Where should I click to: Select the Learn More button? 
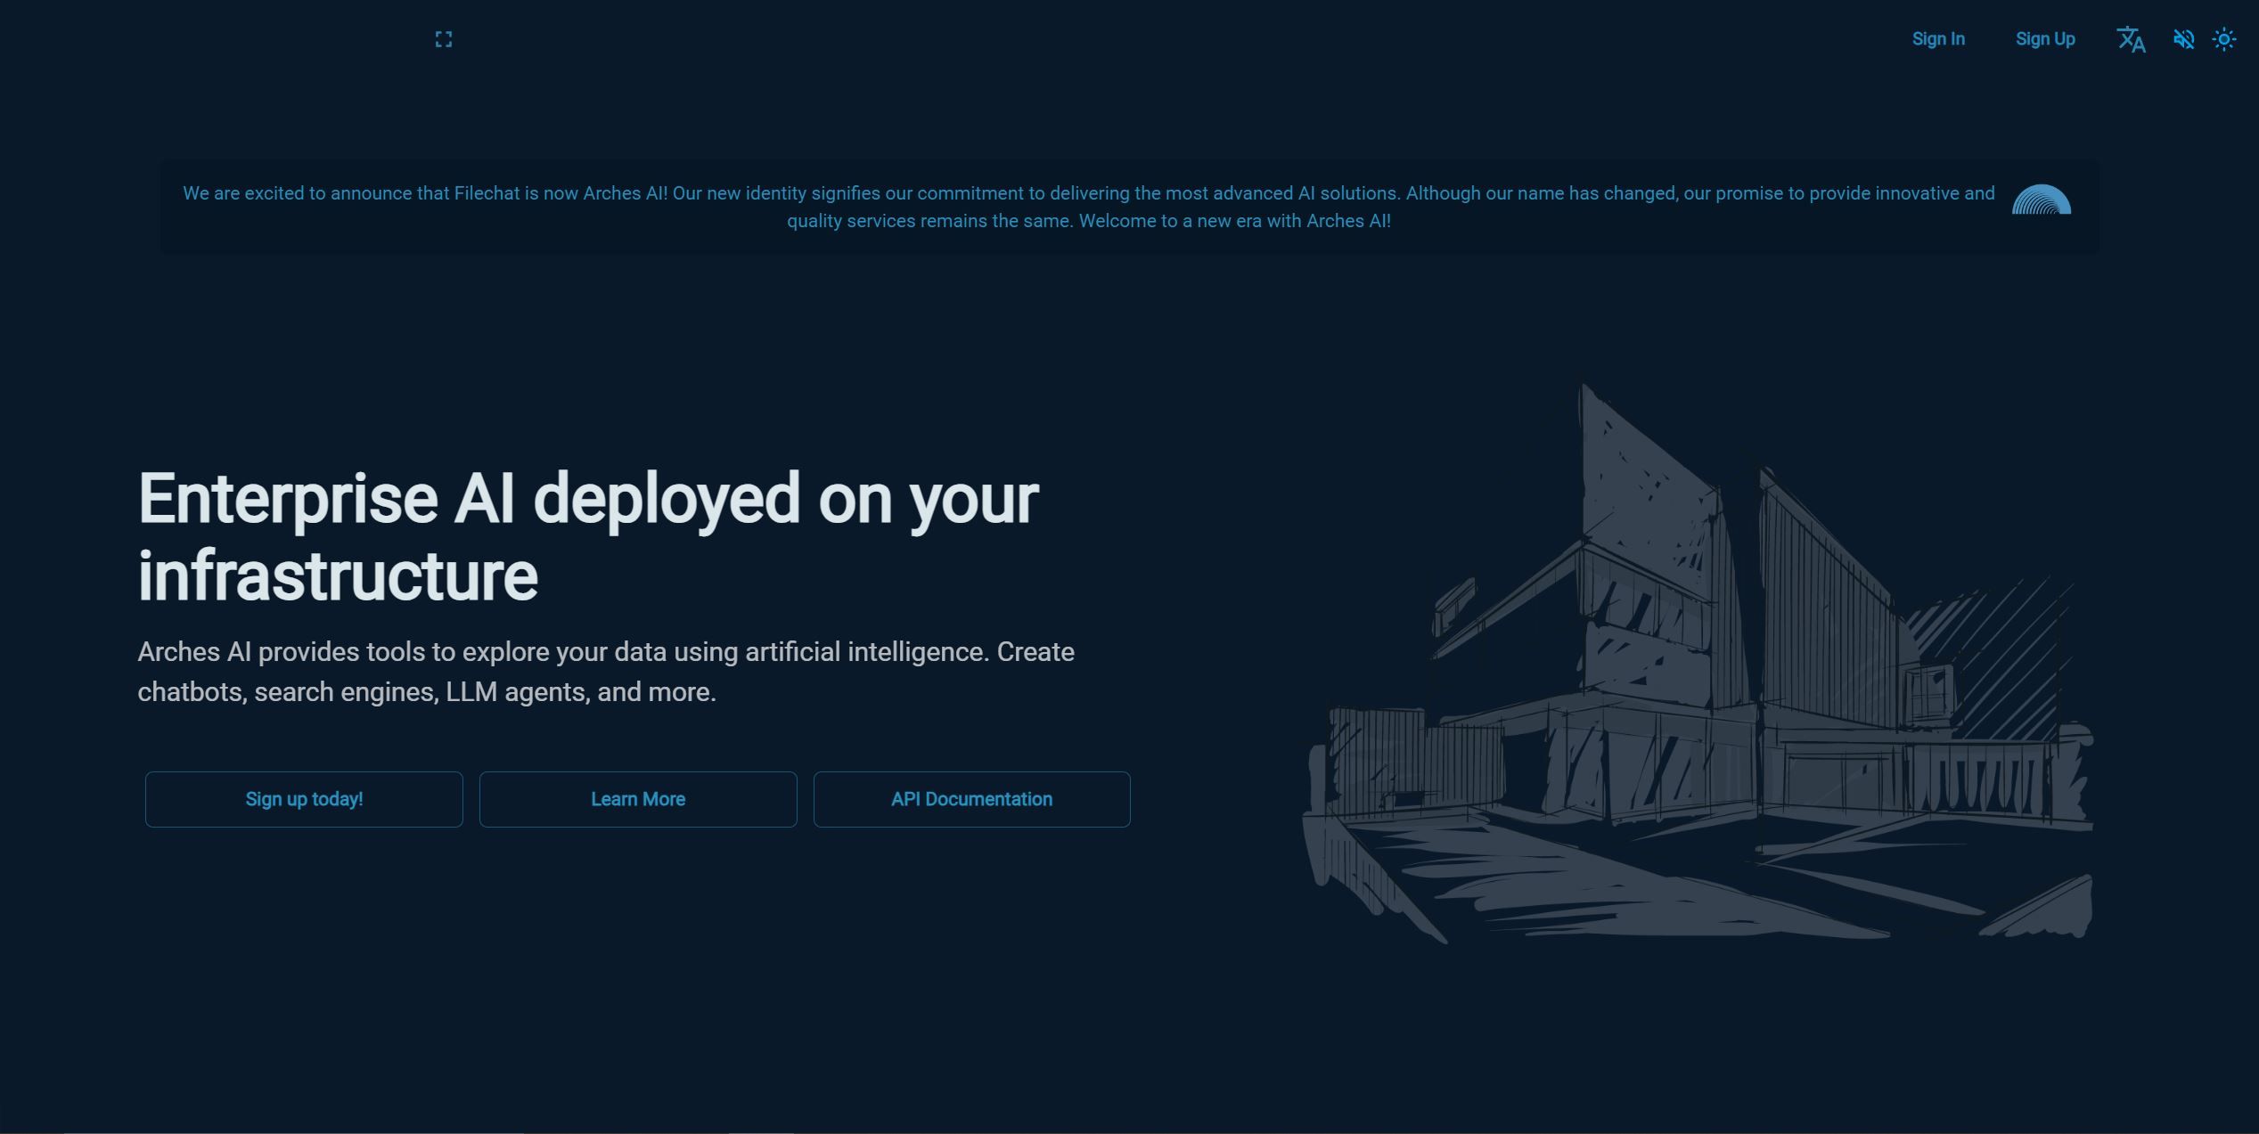click(638, 799)
